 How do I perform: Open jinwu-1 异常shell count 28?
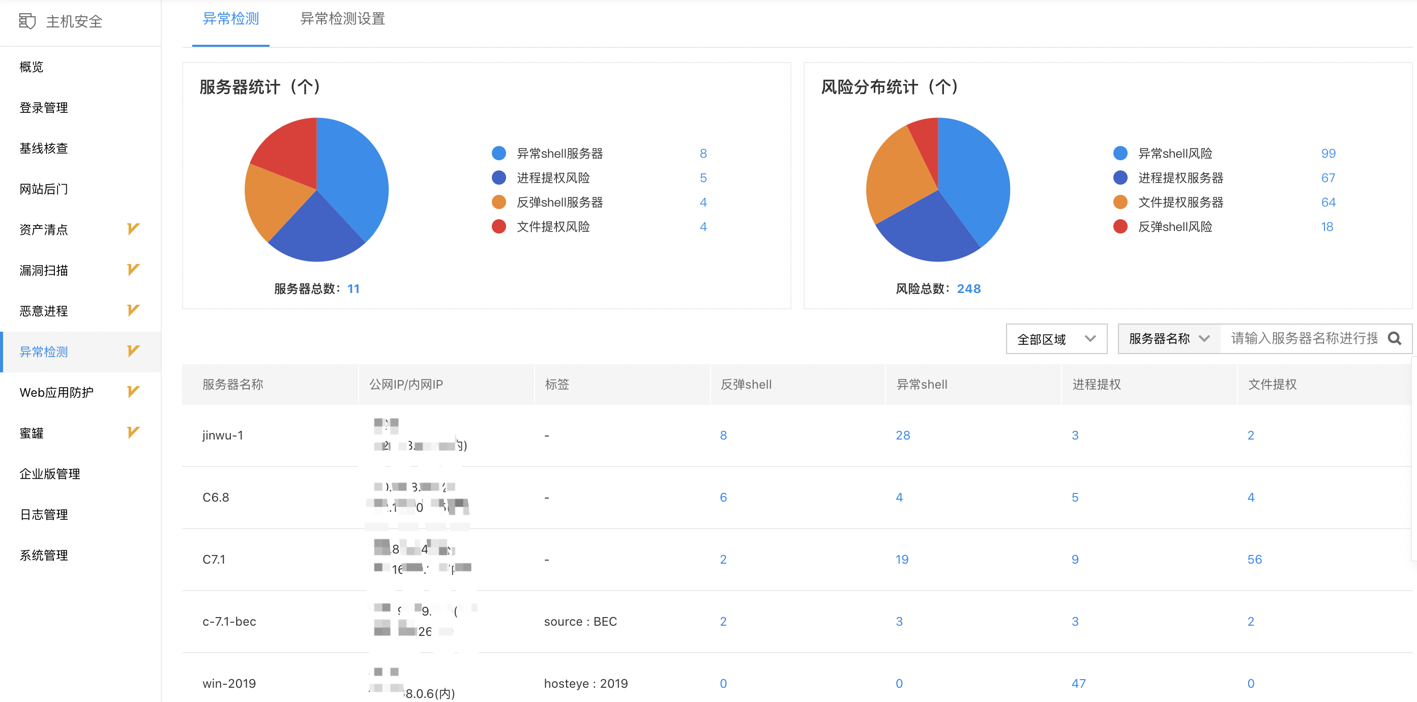(903, 435)
